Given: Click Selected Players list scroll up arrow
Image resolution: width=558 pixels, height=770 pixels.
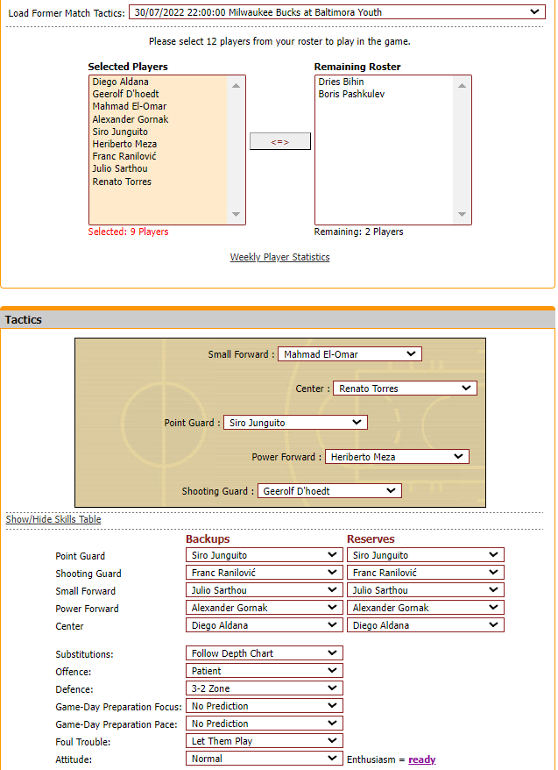Looking at the screenshot, I should 236,85.
